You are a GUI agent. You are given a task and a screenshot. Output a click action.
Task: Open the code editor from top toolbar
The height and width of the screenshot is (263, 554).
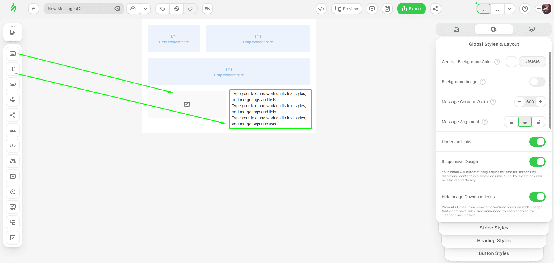click(x=321, y=9)
